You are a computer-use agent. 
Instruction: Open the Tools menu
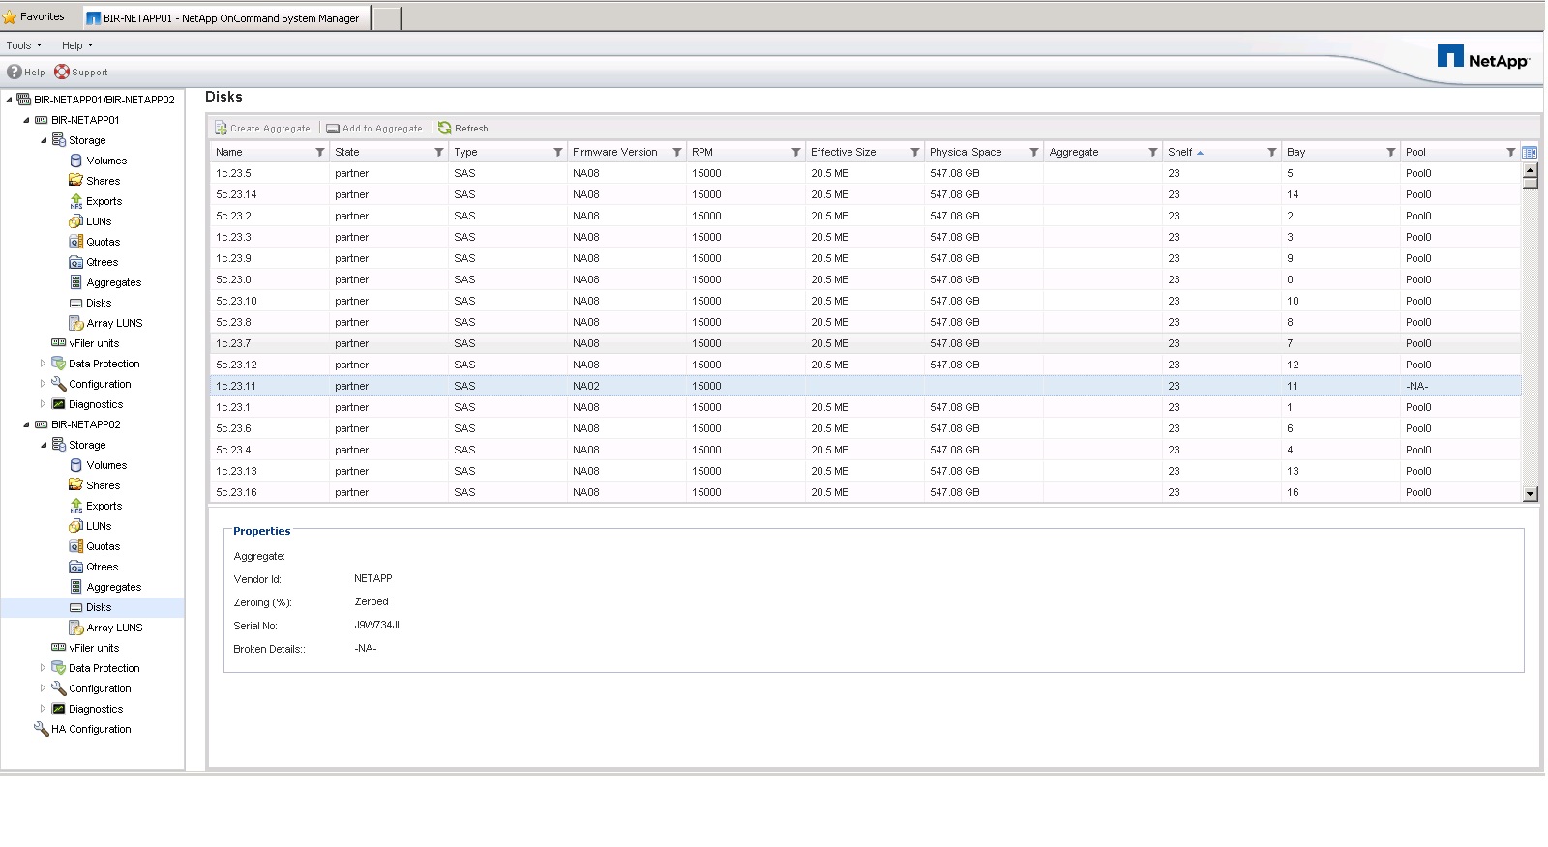(23, 45)
